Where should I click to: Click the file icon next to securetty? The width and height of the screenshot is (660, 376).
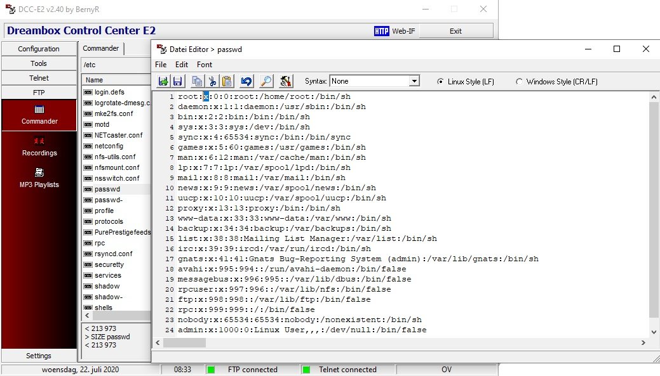[x=88, y=264]
